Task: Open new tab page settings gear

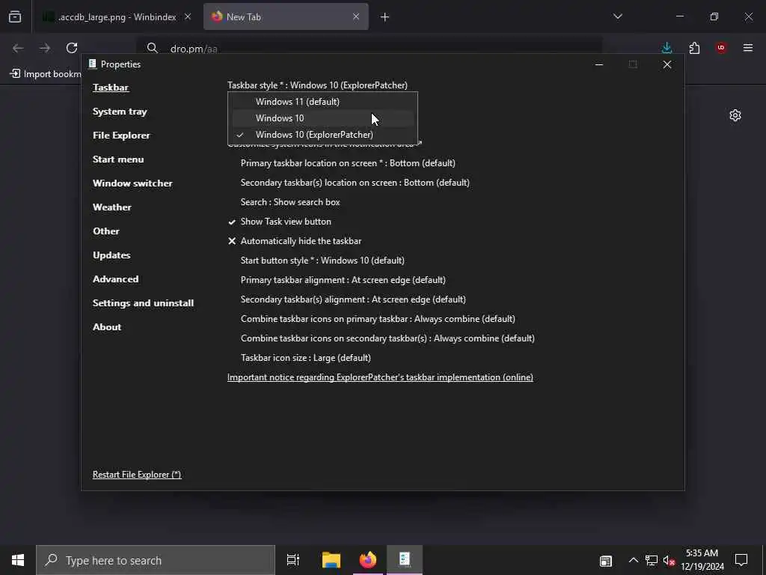Action: pos(735,115)
